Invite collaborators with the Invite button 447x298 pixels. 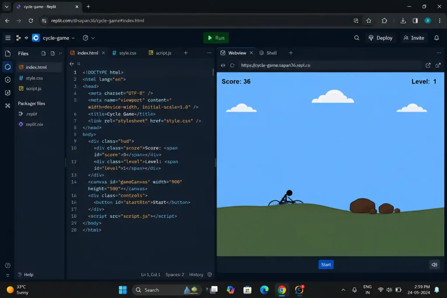[414, 38]
